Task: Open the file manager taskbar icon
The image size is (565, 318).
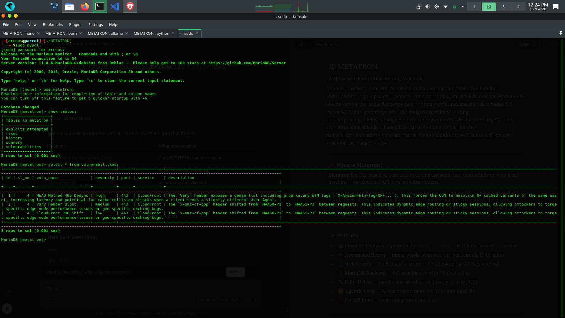Action: pyautogui.click(x=69, y=6)
